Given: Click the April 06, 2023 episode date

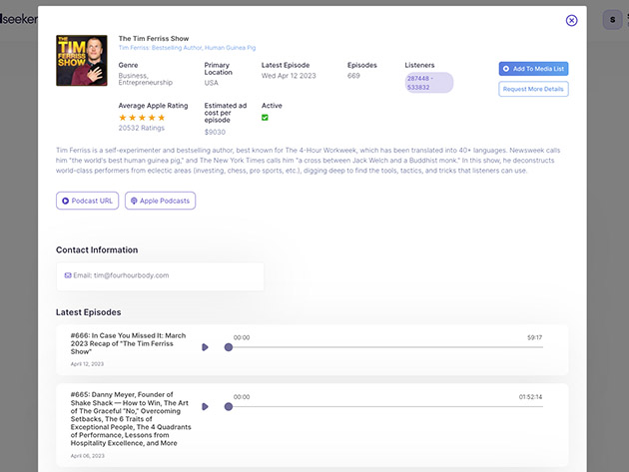Looking at the screenshot, I should point(88,456).
